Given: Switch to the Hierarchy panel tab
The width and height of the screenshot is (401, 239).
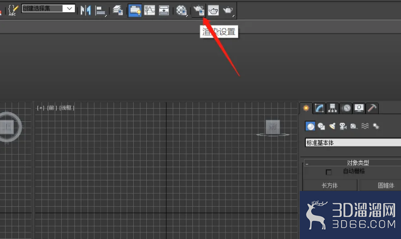Looking at the screenshot, I should click(333, 108).
